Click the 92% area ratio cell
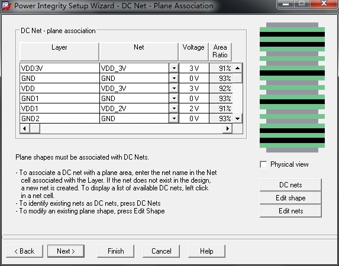This screenshot has height=266, width=339. 221,89
